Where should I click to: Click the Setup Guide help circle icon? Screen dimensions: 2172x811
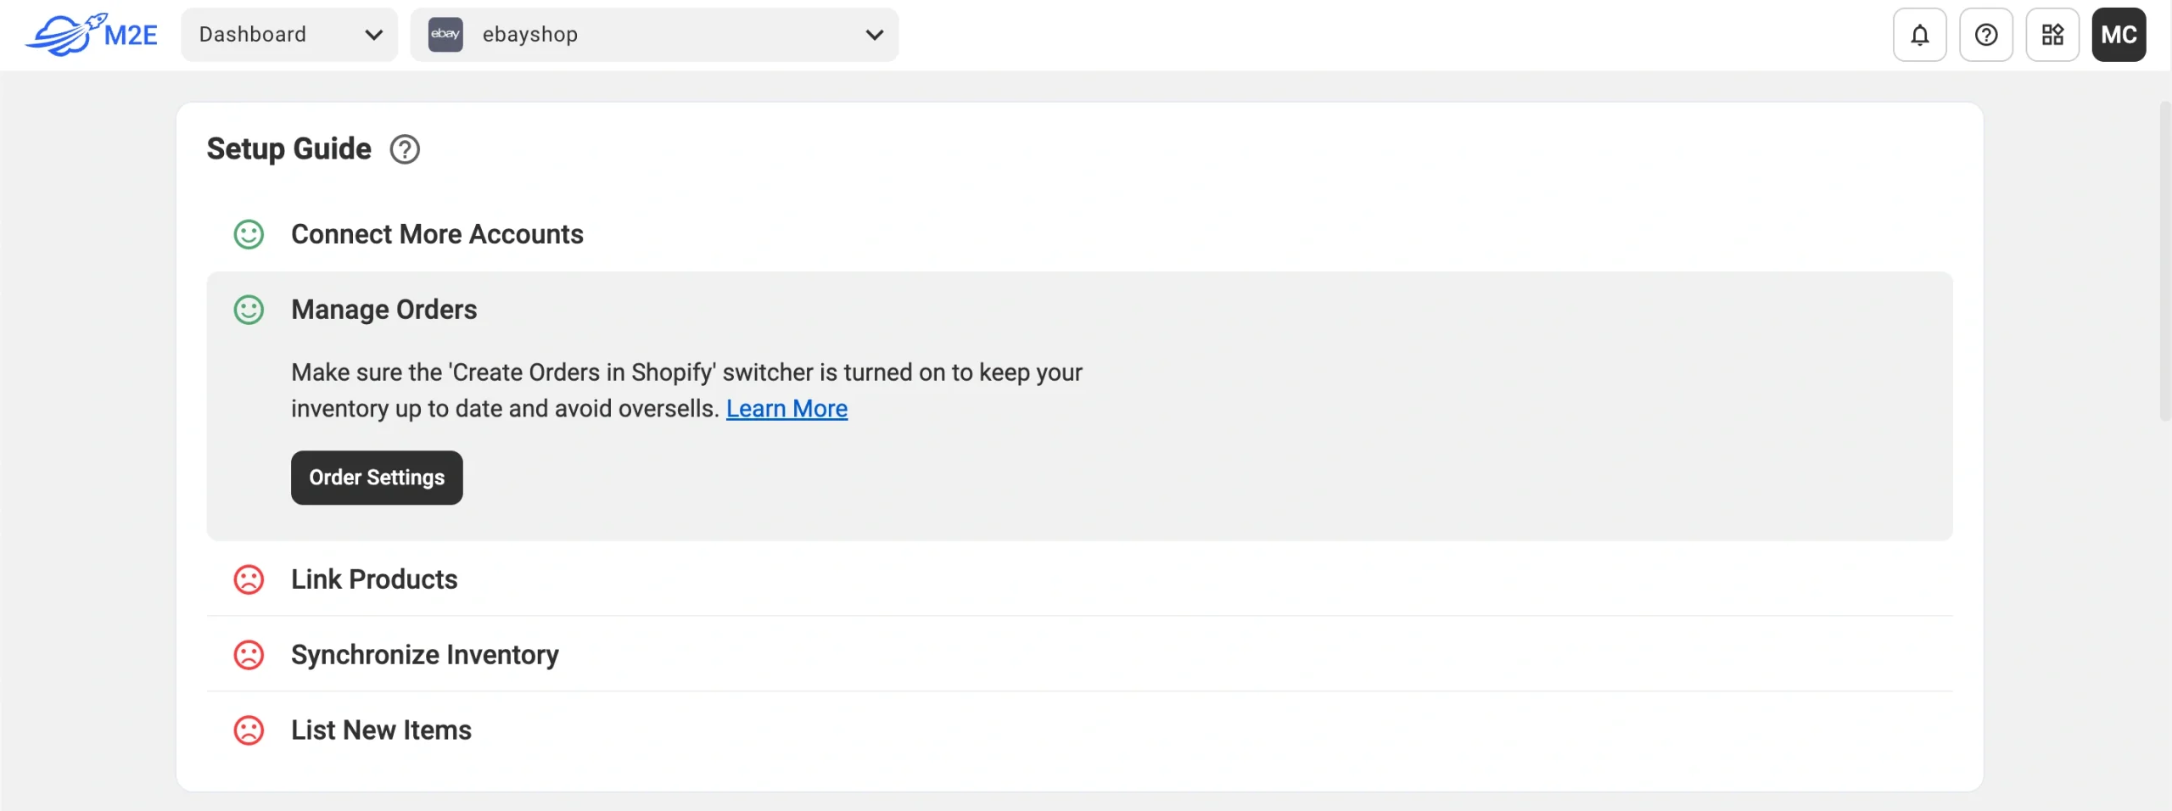[404, 148]
